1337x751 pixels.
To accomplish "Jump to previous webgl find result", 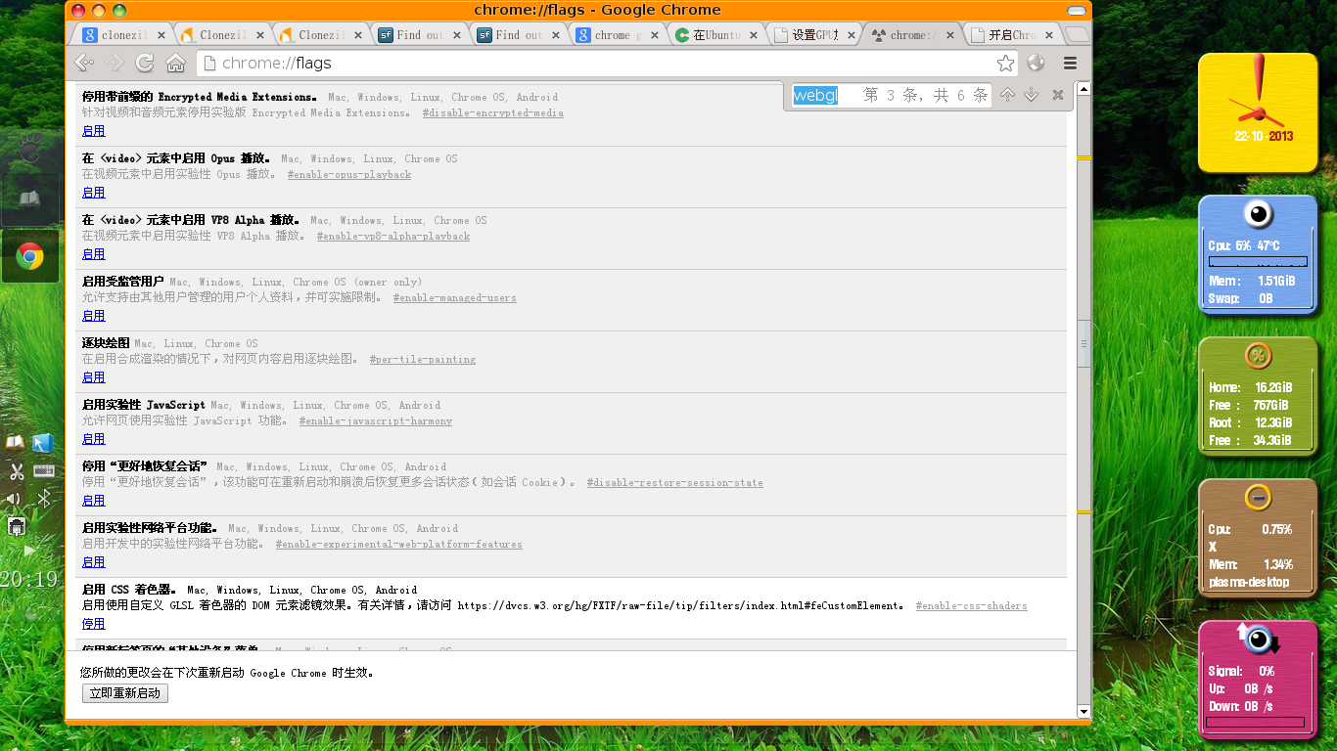I will pyautogui.click(x=1007, y=95).
